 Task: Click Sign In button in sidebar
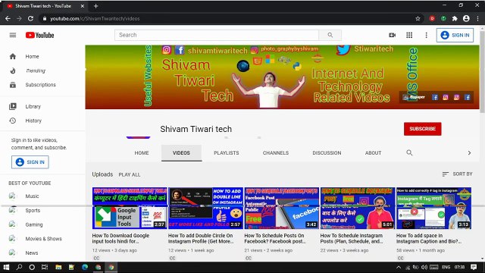pos(30,162)
